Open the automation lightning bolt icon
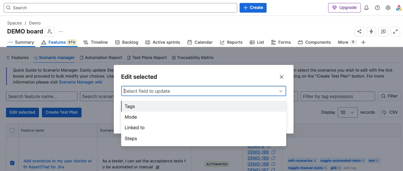Image resolution: width=403 pixels, height=171 pixels. [x=371, y=31]
